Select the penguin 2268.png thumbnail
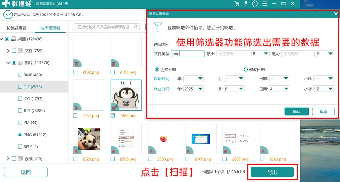 click(x=126, y=95)
